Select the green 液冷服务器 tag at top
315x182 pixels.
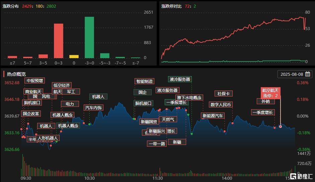[180, 79]
